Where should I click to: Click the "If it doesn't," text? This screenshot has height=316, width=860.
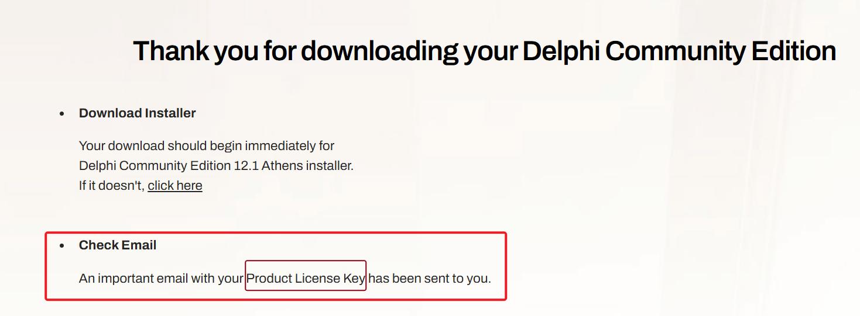tap(112, 186)
